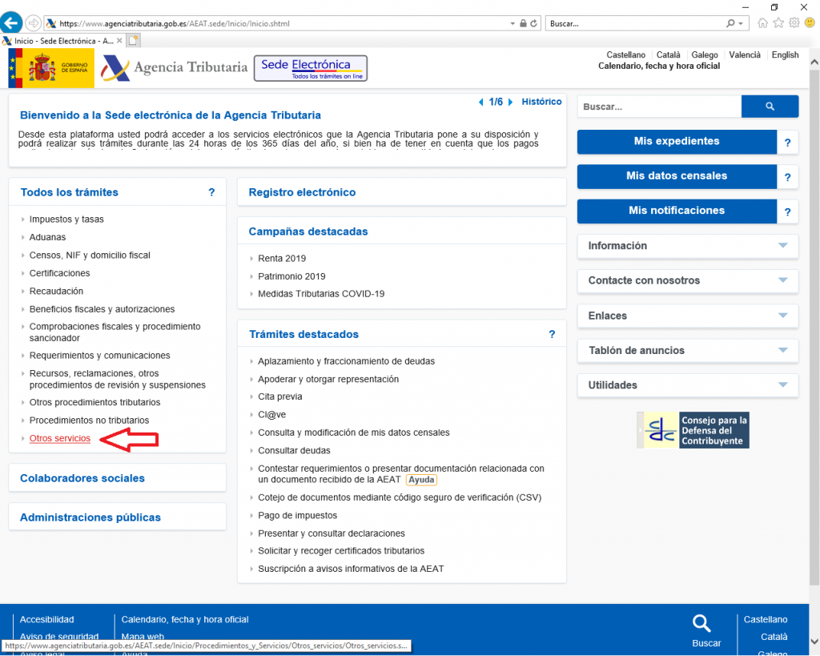This screenshot has height=656, width=820.
Task: Click the site Buscar text field
Action: pos(659,107)
